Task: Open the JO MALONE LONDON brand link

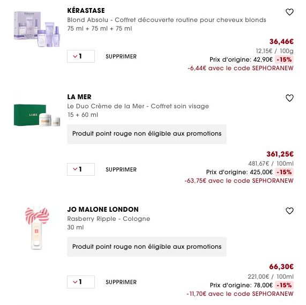Action: tap(103, 210)
